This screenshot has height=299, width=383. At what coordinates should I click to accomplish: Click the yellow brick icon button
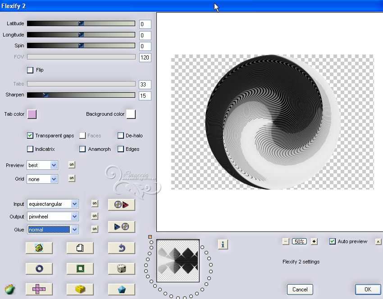[x=80, y=289]
